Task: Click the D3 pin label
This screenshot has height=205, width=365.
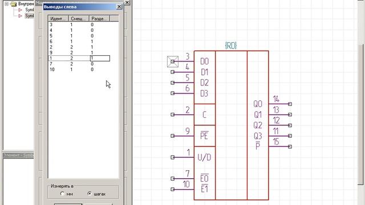Action: click(204, 93)
